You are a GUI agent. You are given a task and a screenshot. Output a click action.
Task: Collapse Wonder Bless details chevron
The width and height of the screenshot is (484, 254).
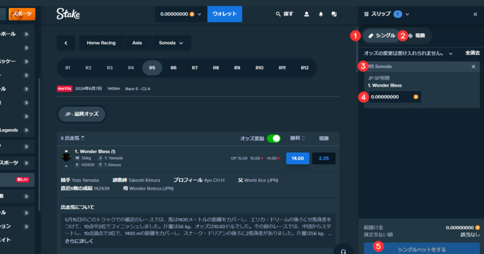coord(66,166)
